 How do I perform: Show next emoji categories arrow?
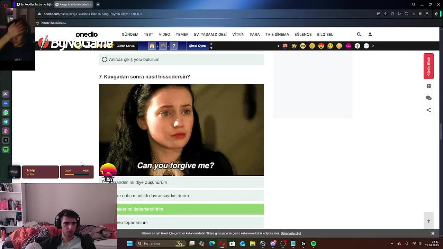[373, 46]
